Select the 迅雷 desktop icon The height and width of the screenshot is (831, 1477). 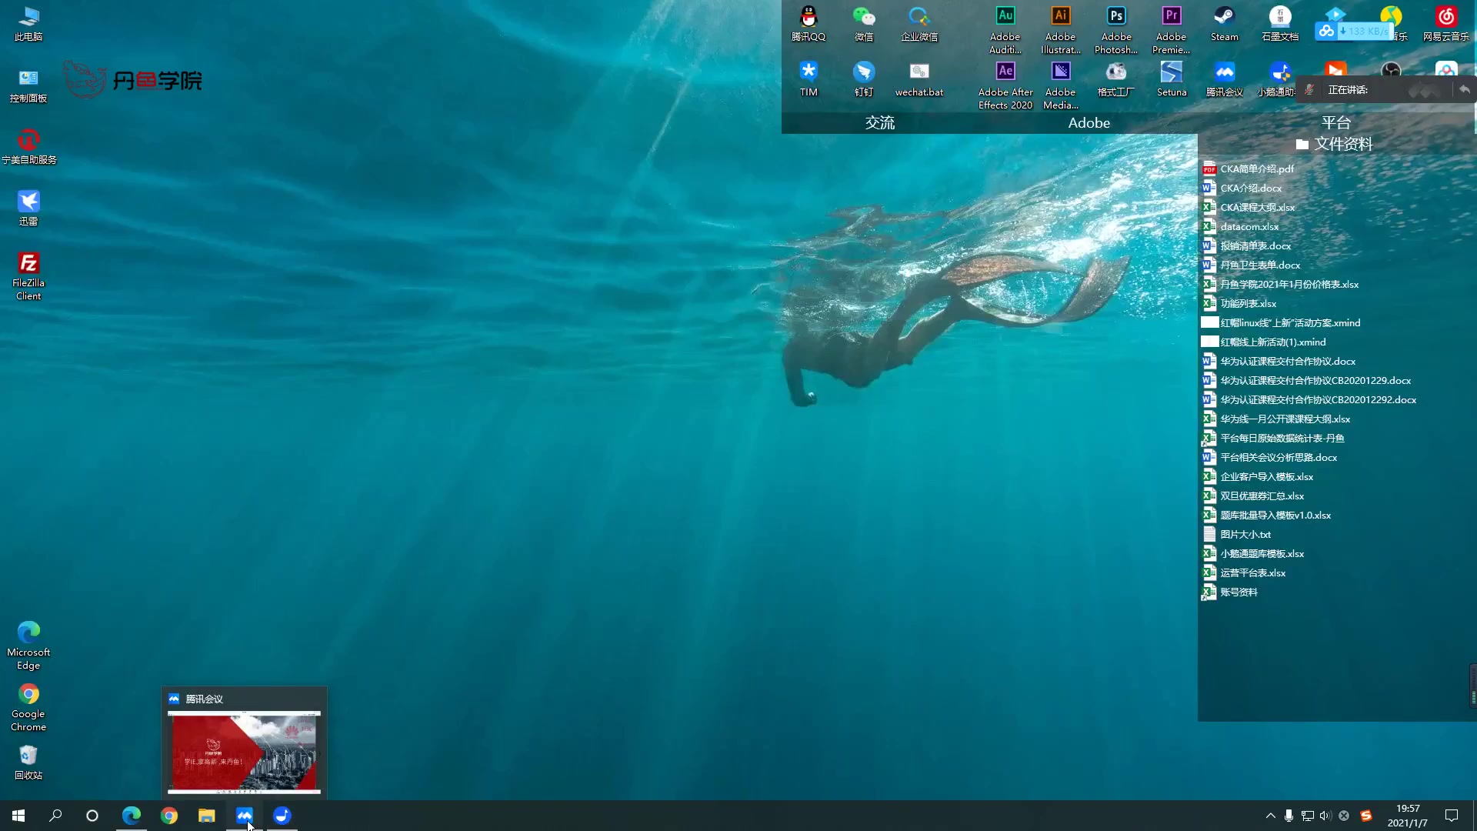click(x=28, y=208)
